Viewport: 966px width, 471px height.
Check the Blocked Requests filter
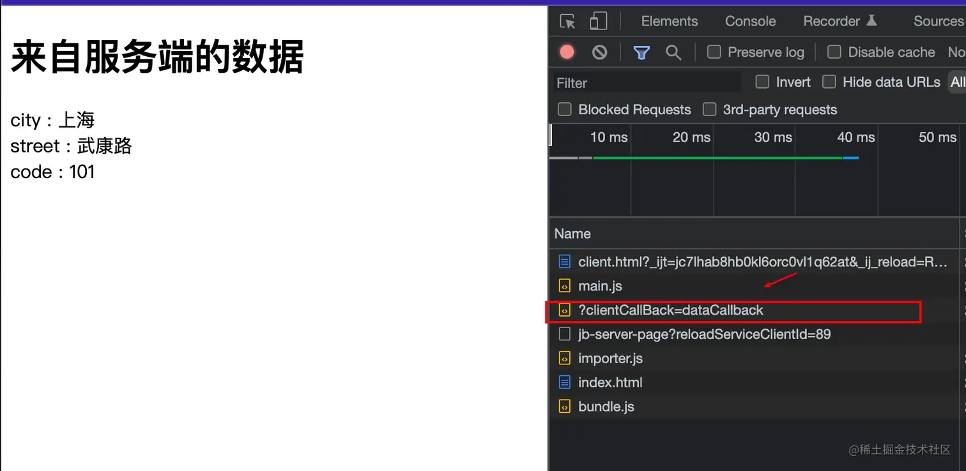(x=564, y=109)
